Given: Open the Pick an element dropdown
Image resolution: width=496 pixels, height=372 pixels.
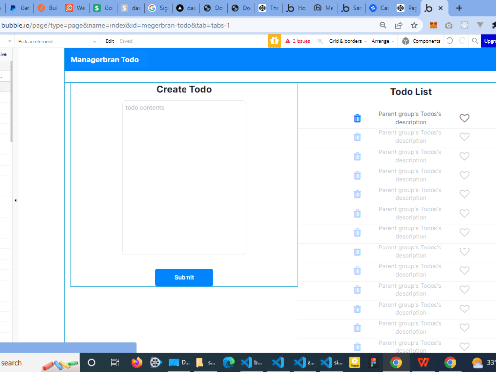Looking at the screenshot, I should tap(57, 41).
